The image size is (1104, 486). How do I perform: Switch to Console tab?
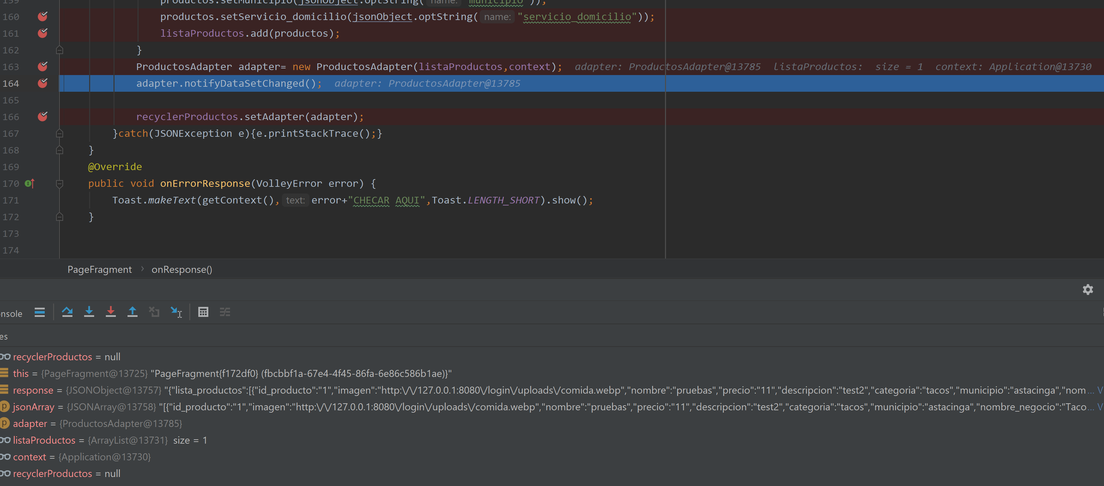point(11,314)
